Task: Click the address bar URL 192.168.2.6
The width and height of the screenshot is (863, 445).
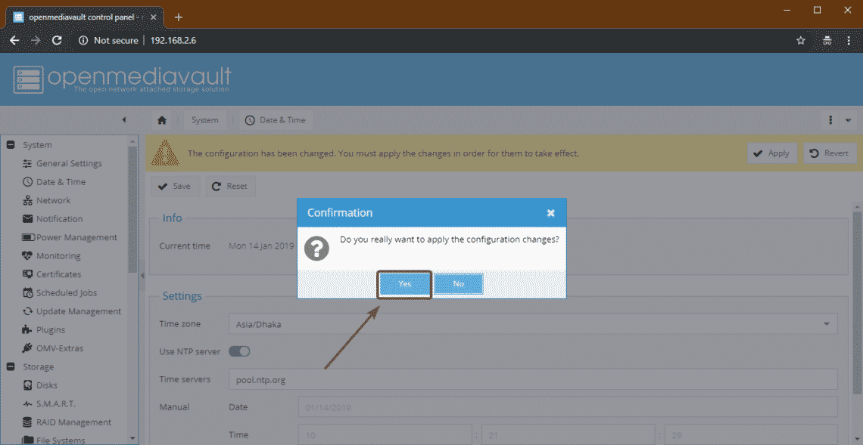Action: tap(173, 40)
